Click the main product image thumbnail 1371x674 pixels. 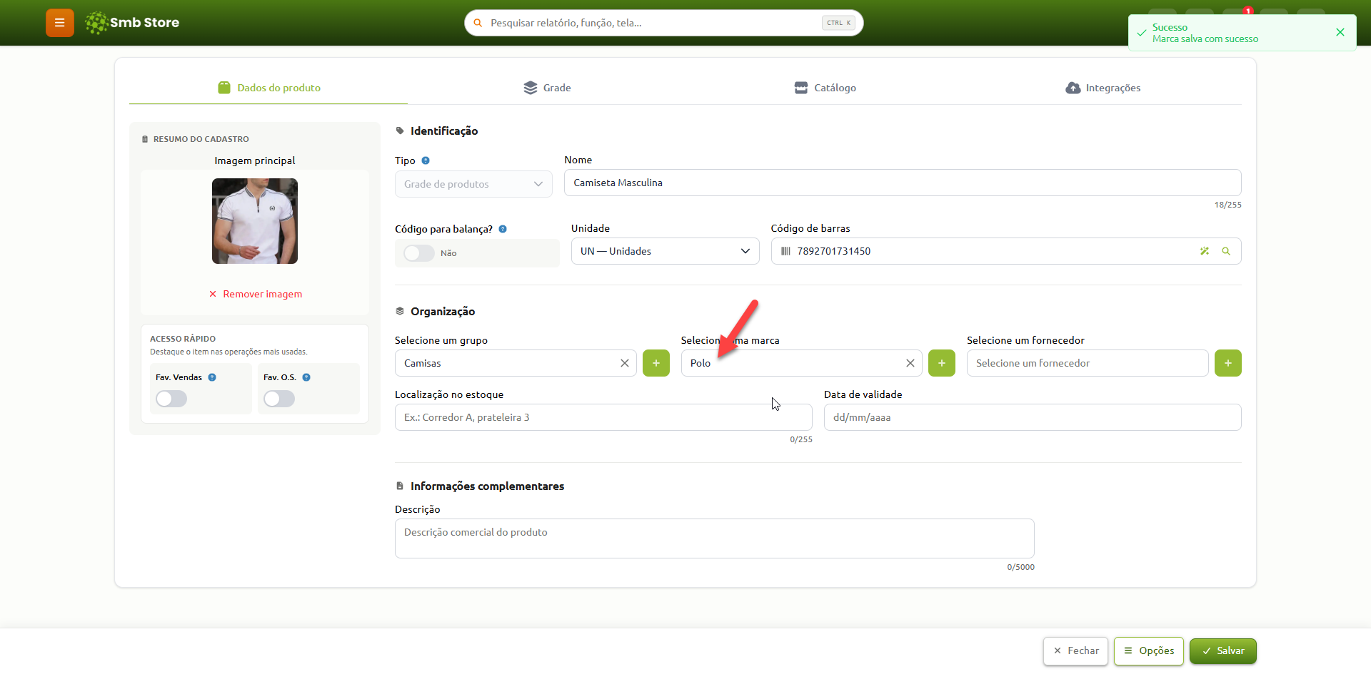[x=255, y=221]
